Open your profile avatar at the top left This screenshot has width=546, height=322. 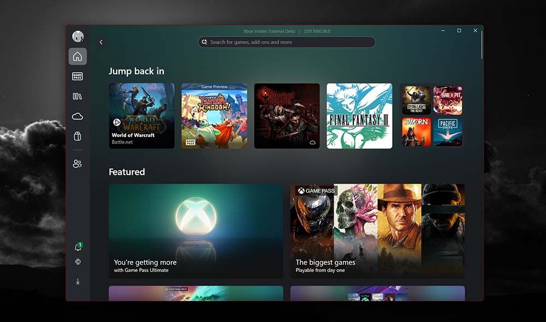(78, 36)
